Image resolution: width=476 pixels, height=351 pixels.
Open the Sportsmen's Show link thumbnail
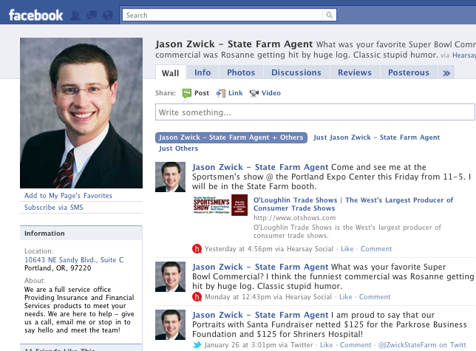point(220,205)
